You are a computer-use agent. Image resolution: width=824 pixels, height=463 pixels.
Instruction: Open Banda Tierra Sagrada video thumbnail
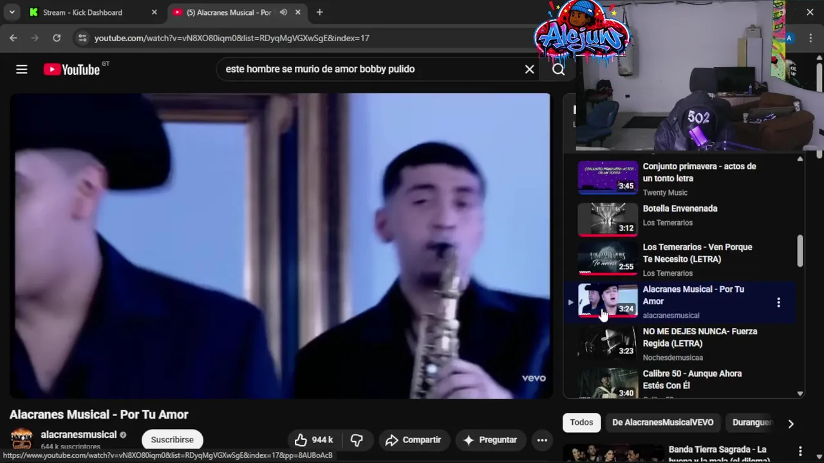613,453
